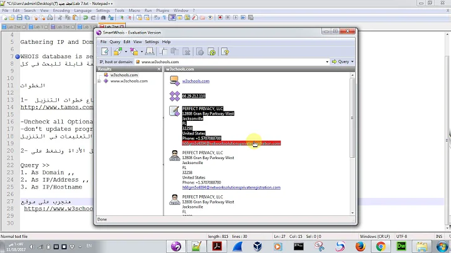Click the IP address 66.29.212.110 text
This screenshot has width=451, height=253.
[194, 96]
